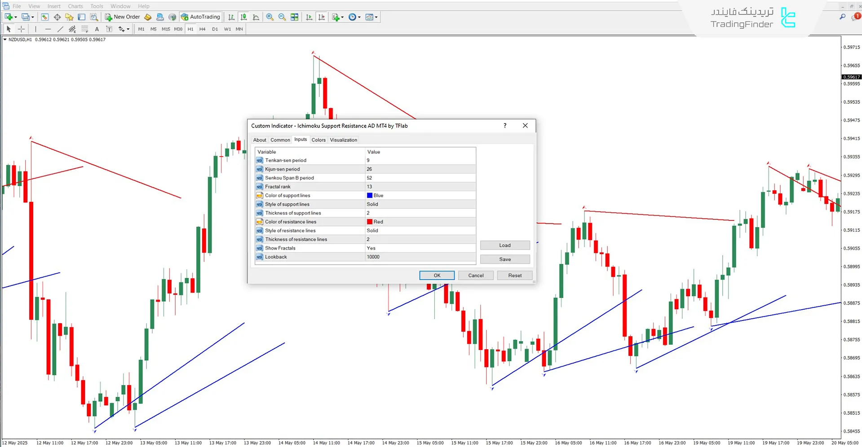The image size is (862, 447).
Task: Switch chart to candlesticks view
Action: point(243,17)
